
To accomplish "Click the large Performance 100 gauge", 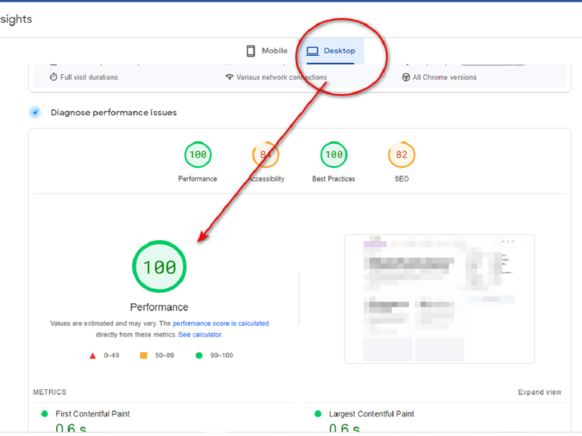I will pos(159,267).
